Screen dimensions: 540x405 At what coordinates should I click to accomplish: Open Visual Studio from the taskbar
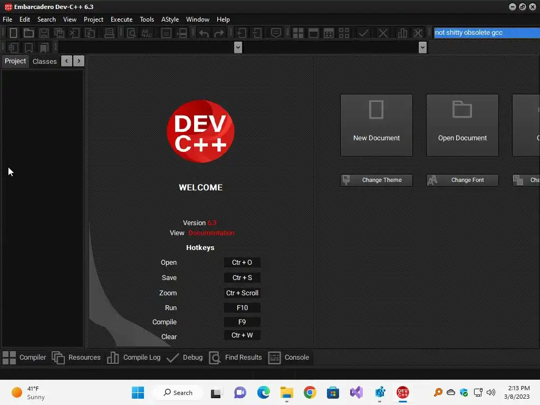click(x=356, y=392)
